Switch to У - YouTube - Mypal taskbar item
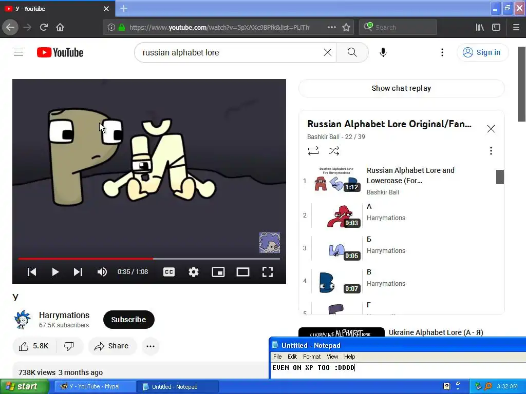 click(95, 387)
